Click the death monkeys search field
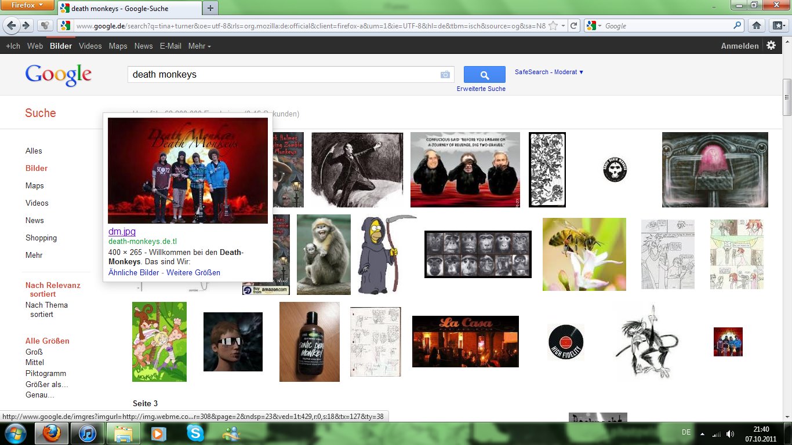792x445 pixels. [284, 75]
